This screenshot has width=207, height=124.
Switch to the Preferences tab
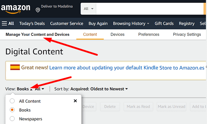click(x=149, y=34)
